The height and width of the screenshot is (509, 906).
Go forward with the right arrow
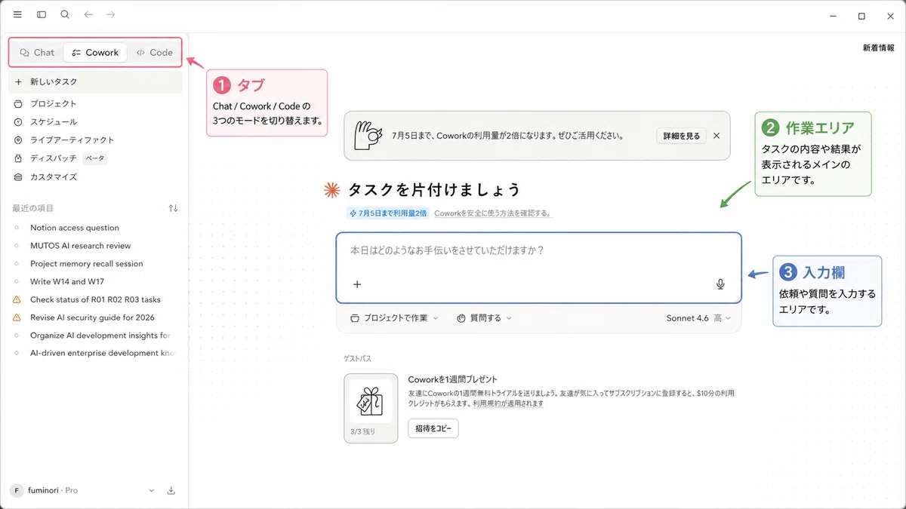click(111, 14)
